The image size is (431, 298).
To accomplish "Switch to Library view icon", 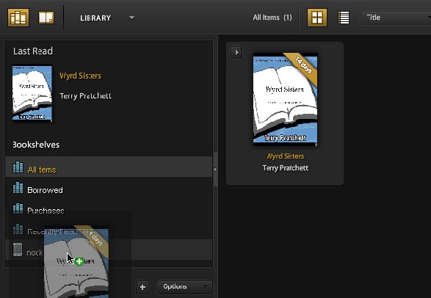I will [18, 18].
